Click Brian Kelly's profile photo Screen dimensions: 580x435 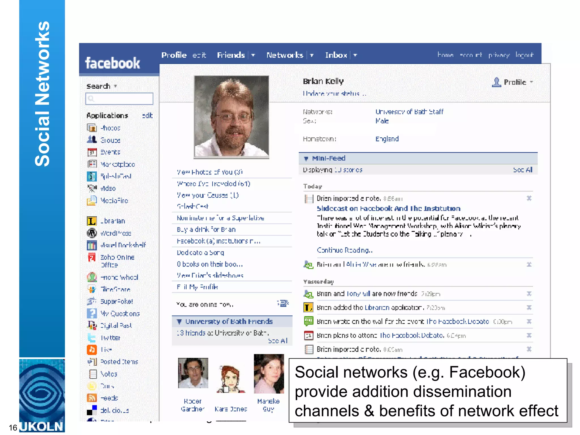click(x=231, y=117)
